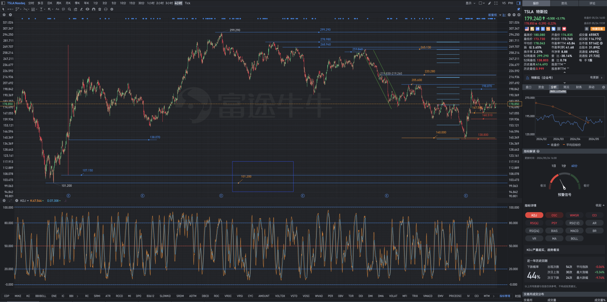This screenshot has width=607, height=302.
Task: Click the 299.290 price level label
Action: coord(325,30)
